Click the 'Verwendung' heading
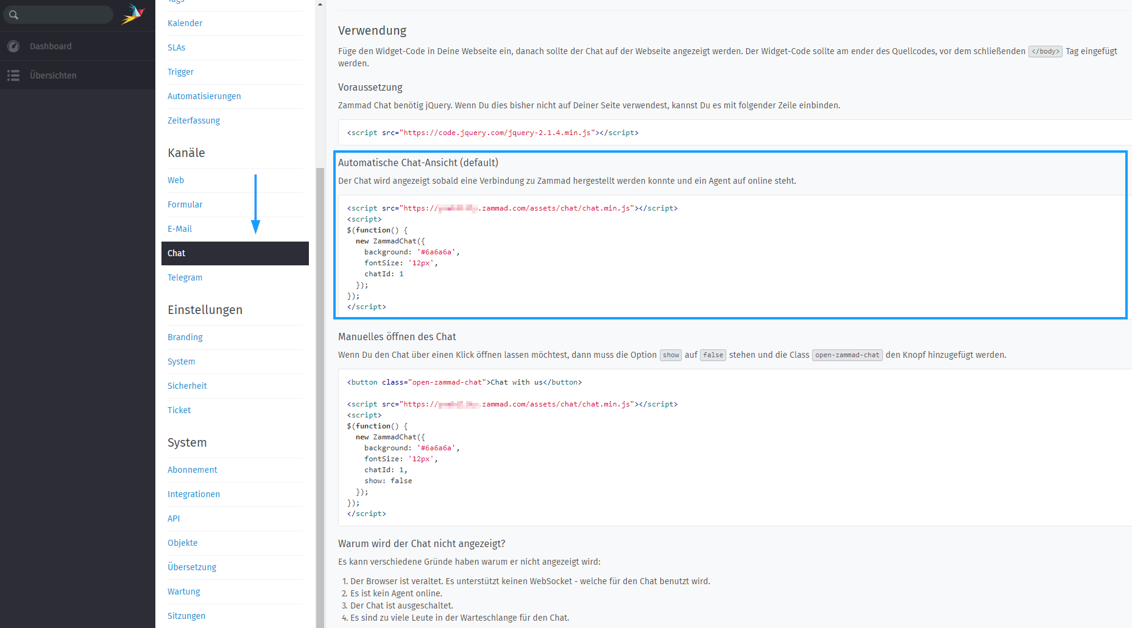Viewport: 1132px width, 628px height. (x=372, y=30)
